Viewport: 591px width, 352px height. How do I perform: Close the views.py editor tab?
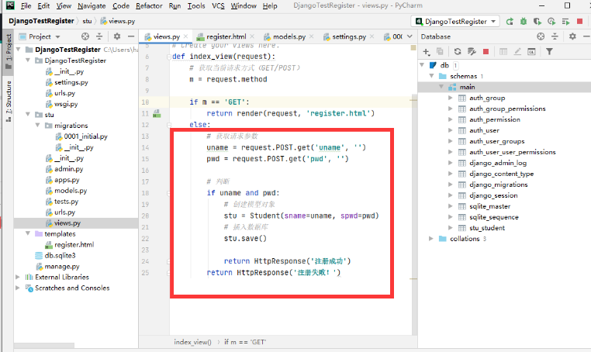click(x=187, y=36)
